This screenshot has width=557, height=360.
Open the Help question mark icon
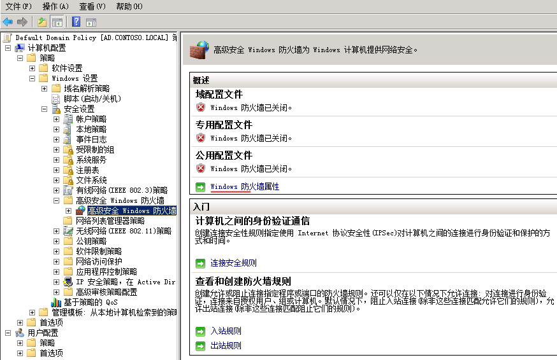tap(76, 22)
